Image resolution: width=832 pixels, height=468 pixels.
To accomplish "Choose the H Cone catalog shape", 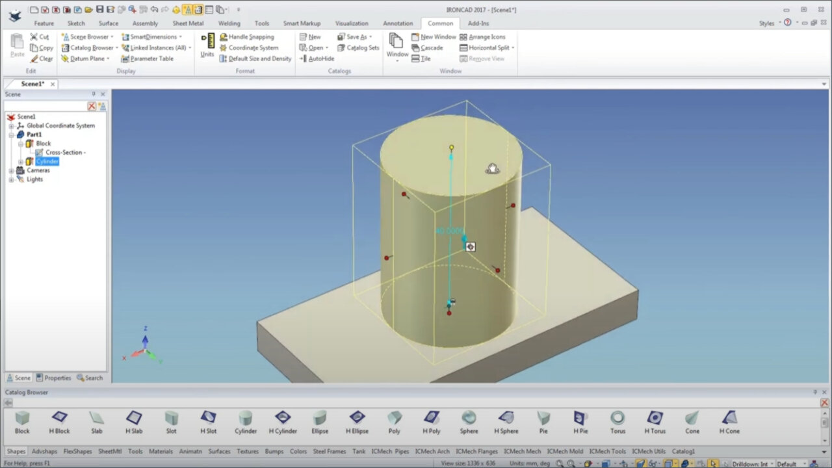I will [x=729, y=422].
